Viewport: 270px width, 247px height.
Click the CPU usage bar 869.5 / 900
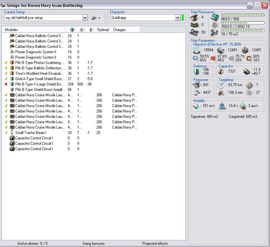[x=243, y=15]
